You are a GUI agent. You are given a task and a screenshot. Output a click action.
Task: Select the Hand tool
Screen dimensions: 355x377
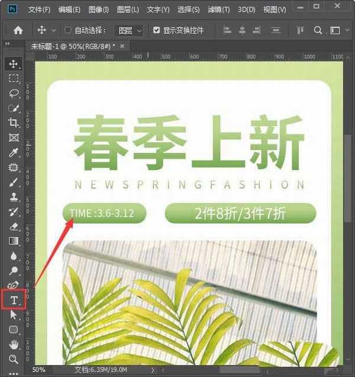(14, 344)
